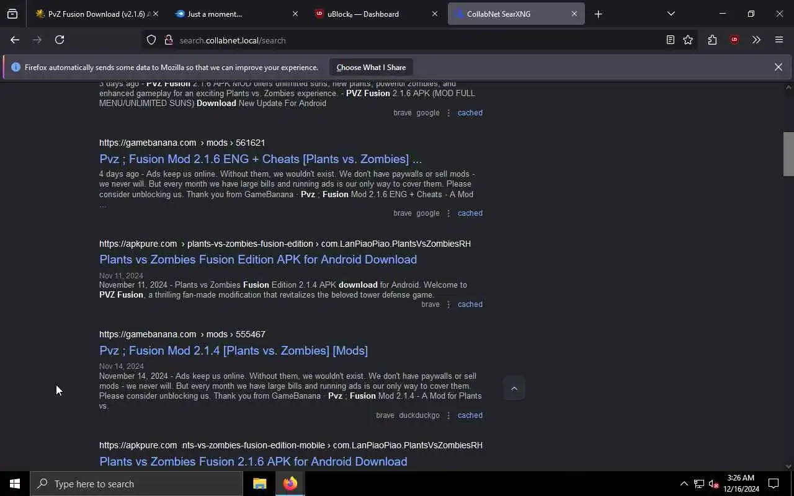The width and height of the screenshot is (794, 496).
Task: Dismiss the Firefox data sharing notification
Action: pyautogui.click(x=778, y=67)
